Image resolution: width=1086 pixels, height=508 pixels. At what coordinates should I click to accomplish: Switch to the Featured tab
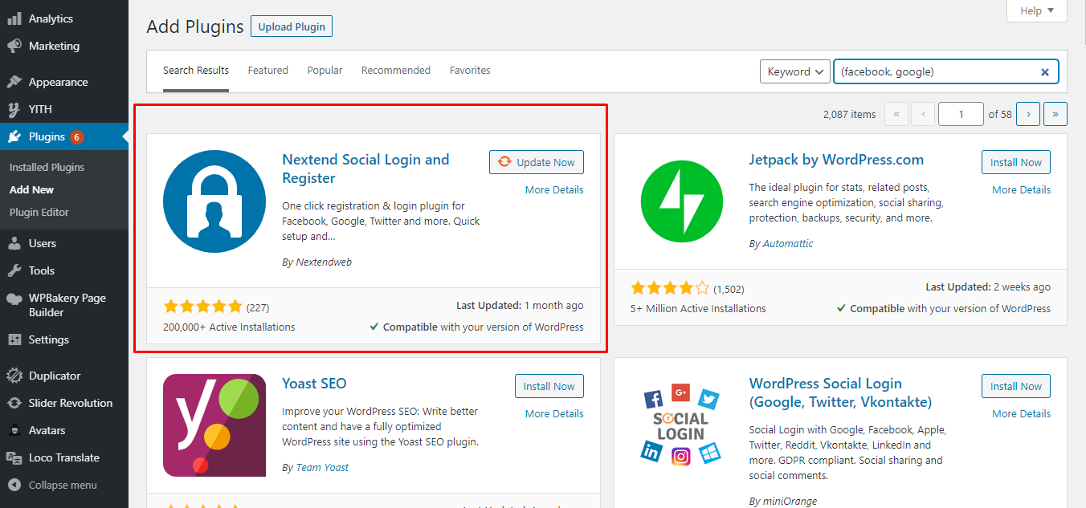pyautogui.click(x=268, y=71)
